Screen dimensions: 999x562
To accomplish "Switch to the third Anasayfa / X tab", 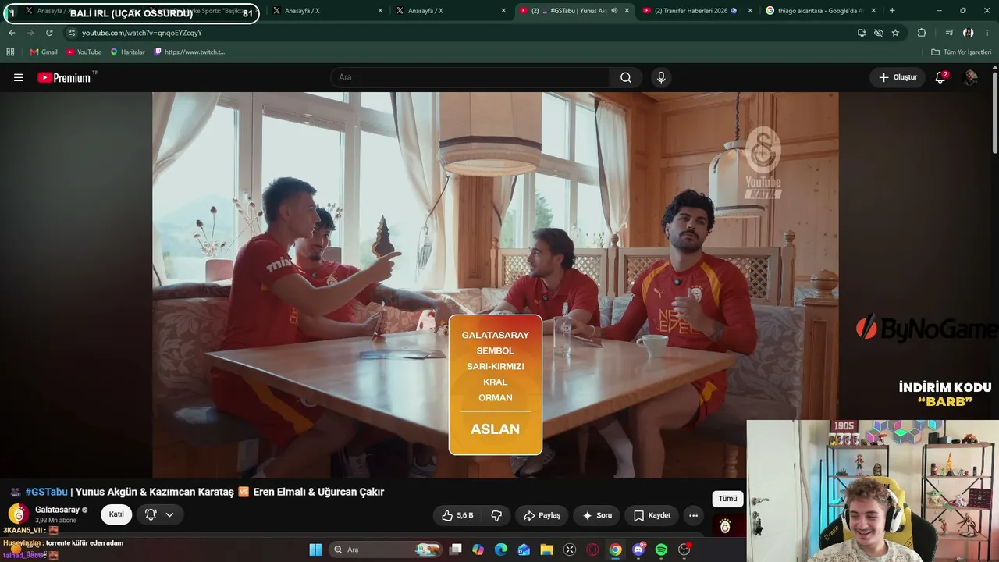I will pyautogui.click(x=327, y=11).
